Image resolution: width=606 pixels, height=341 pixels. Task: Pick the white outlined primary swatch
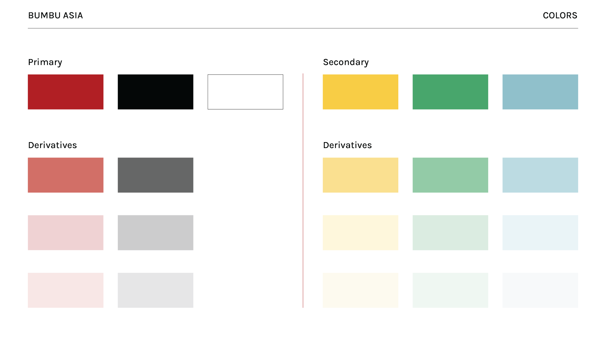[x=245, y=92]
